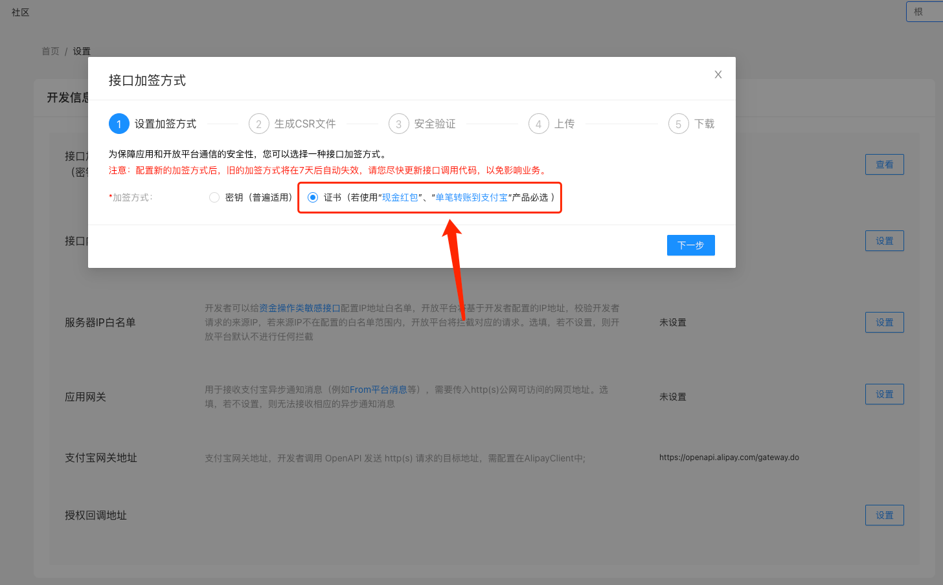Click step 4 上传

click(552, 124)
